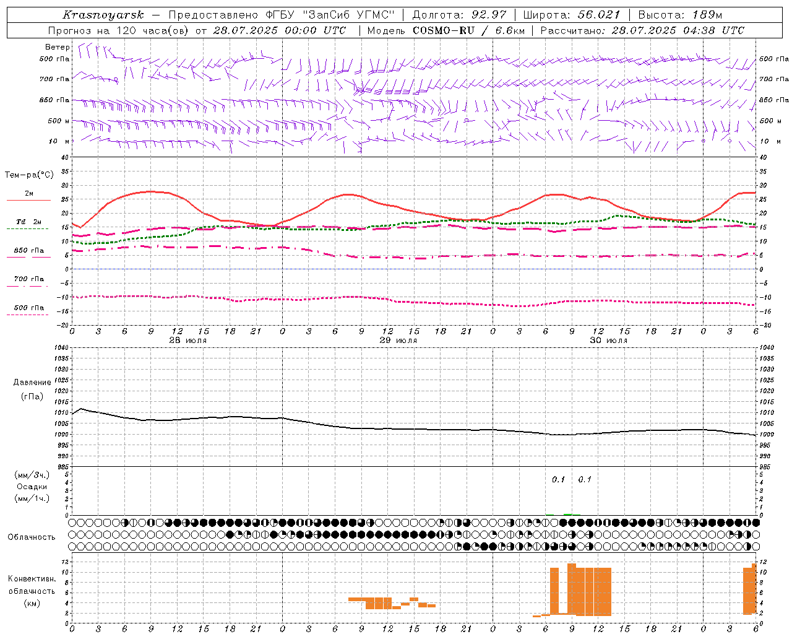Screen dimensions: 792x634
Task: Click the solid red 2м legend line sample
Action: coord(28,201)
